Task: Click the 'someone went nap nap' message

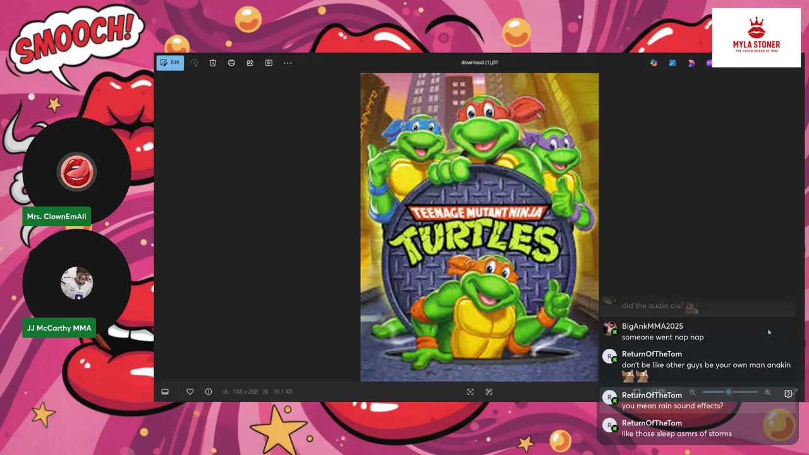Action: pos(663,337)
